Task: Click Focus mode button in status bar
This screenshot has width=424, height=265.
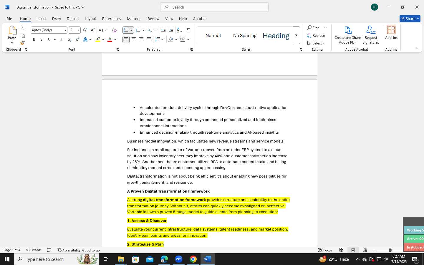Action: [325, 250]
